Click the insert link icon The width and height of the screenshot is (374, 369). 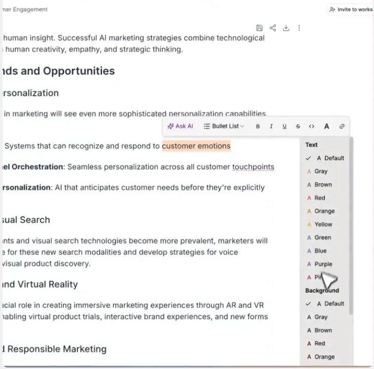click(342, 126)
